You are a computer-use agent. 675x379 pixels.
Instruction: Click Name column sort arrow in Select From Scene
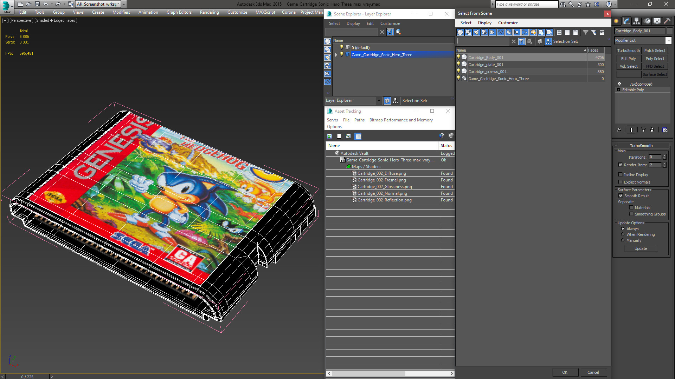coord(585,50)
